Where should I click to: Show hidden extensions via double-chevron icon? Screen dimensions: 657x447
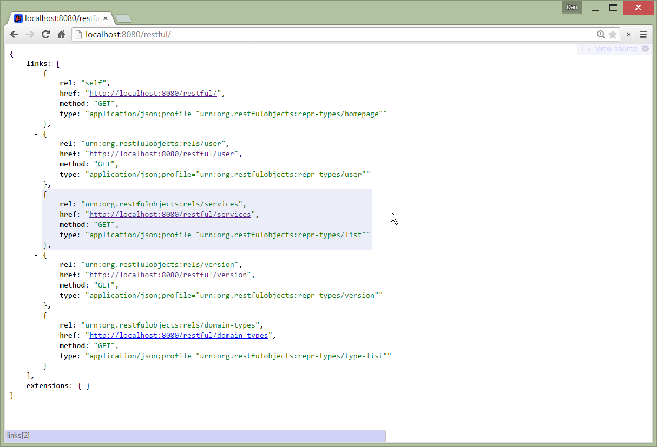pyautogui.click(x=629, y=35)
